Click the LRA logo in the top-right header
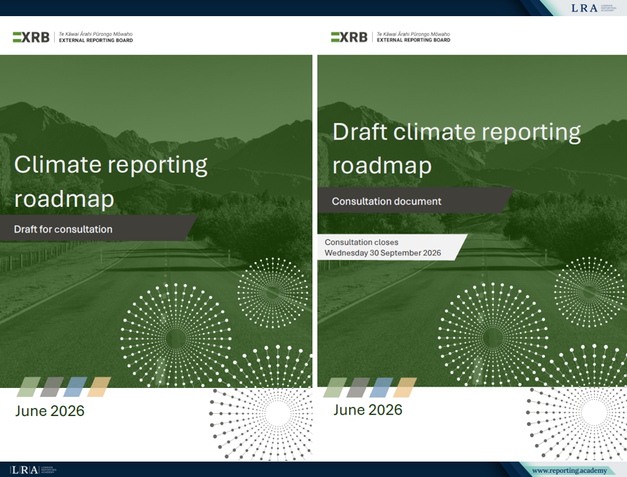 (x=593, y=8)
